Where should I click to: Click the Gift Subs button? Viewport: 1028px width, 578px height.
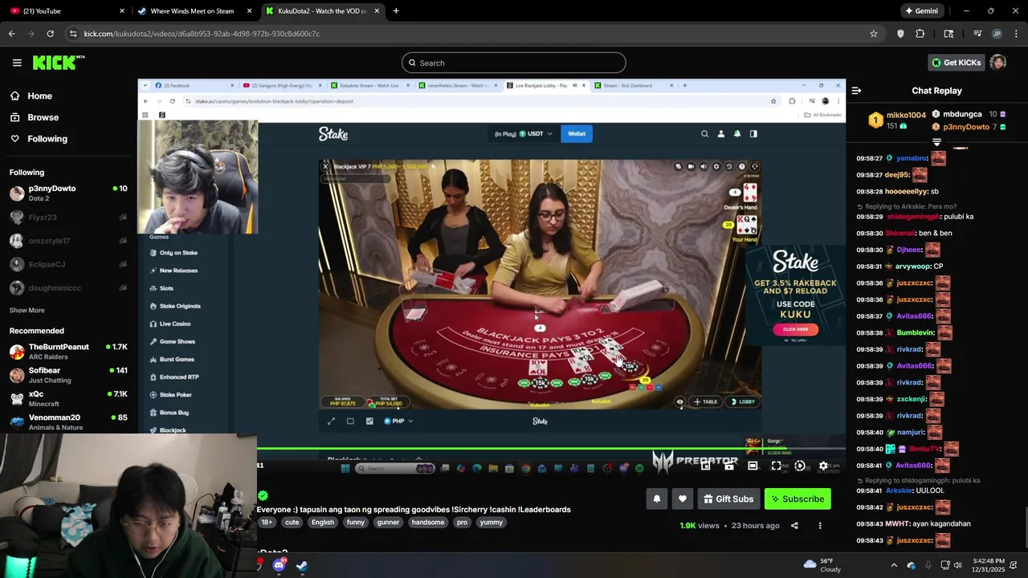(728, 499)
